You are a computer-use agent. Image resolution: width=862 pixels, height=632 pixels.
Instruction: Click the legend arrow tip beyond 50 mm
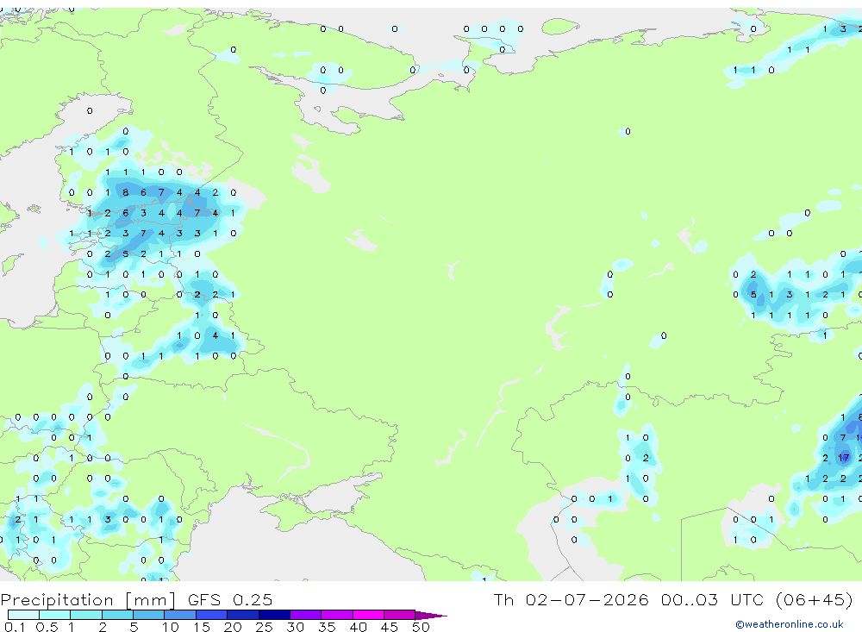pos(432,615)
